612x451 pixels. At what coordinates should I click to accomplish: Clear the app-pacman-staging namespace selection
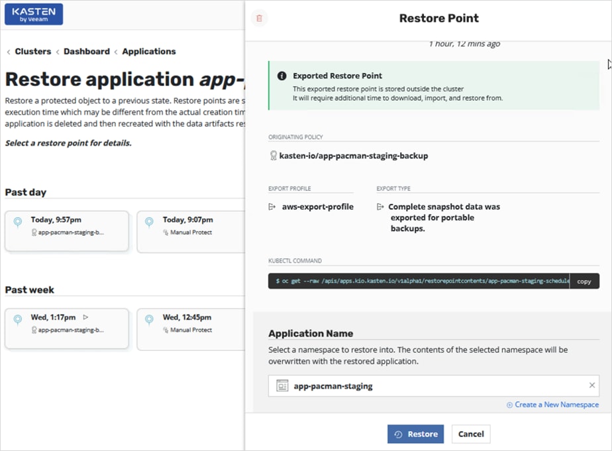click(x=591, y=385)
